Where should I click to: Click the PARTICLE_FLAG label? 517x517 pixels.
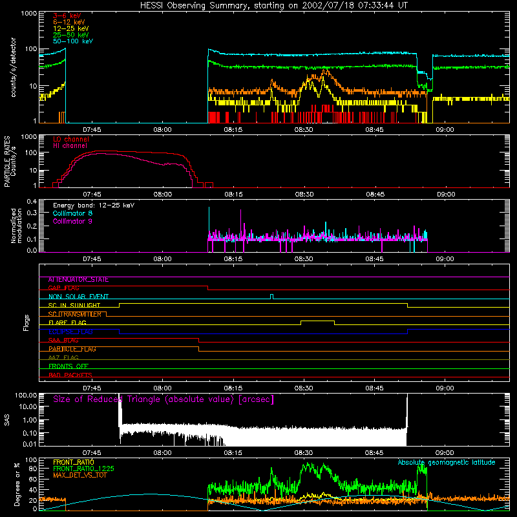72,349
